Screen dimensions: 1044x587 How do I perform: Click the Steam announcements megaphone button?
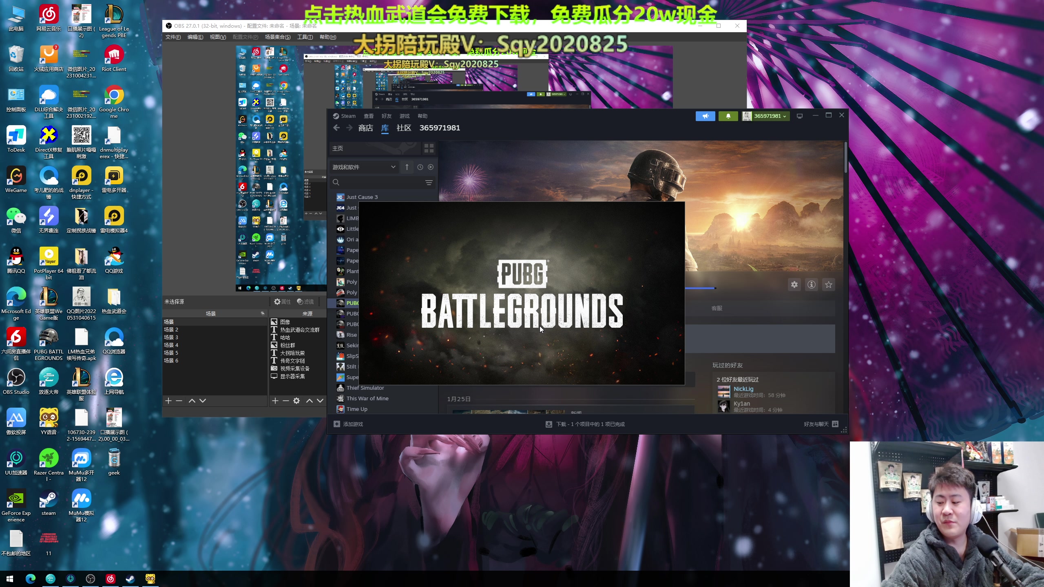(x=705, y=116)
